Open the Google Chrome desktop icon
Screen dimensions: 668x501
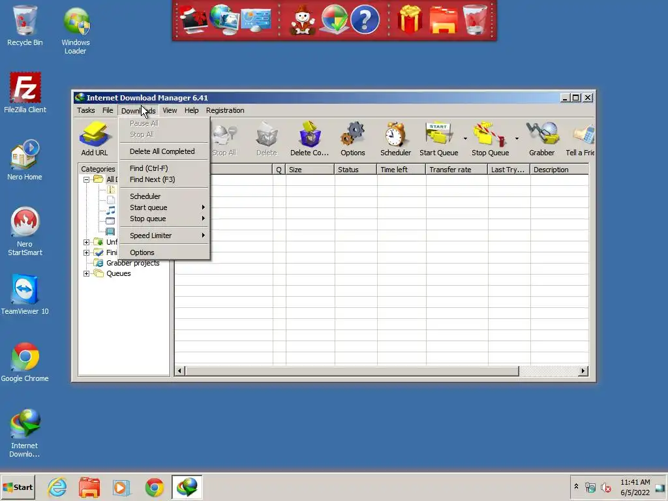(x=25, y=362)
